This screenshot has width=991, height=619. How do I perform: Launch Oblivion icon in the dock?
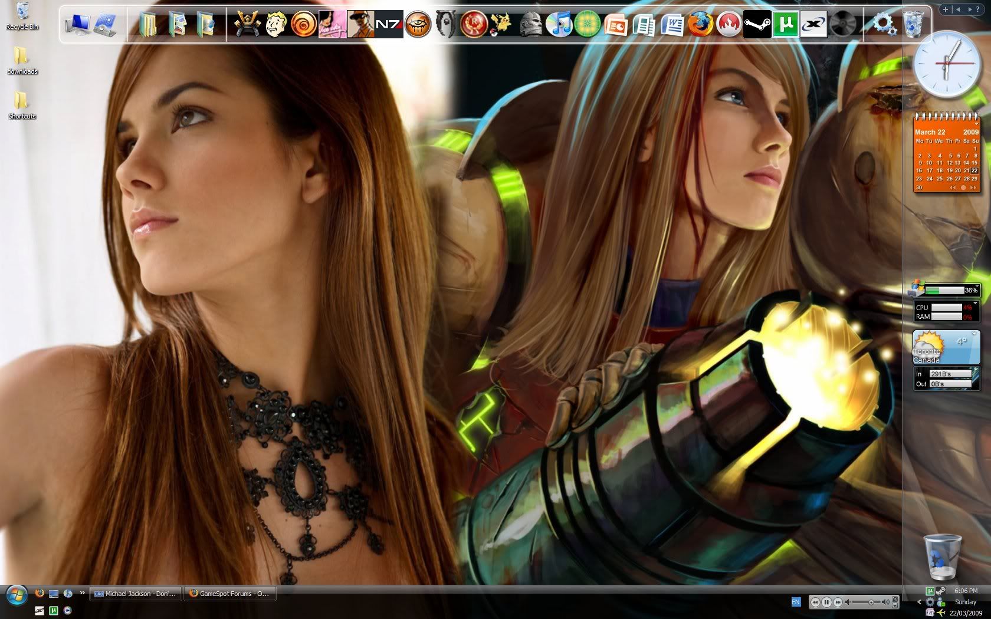coord(445,24)
